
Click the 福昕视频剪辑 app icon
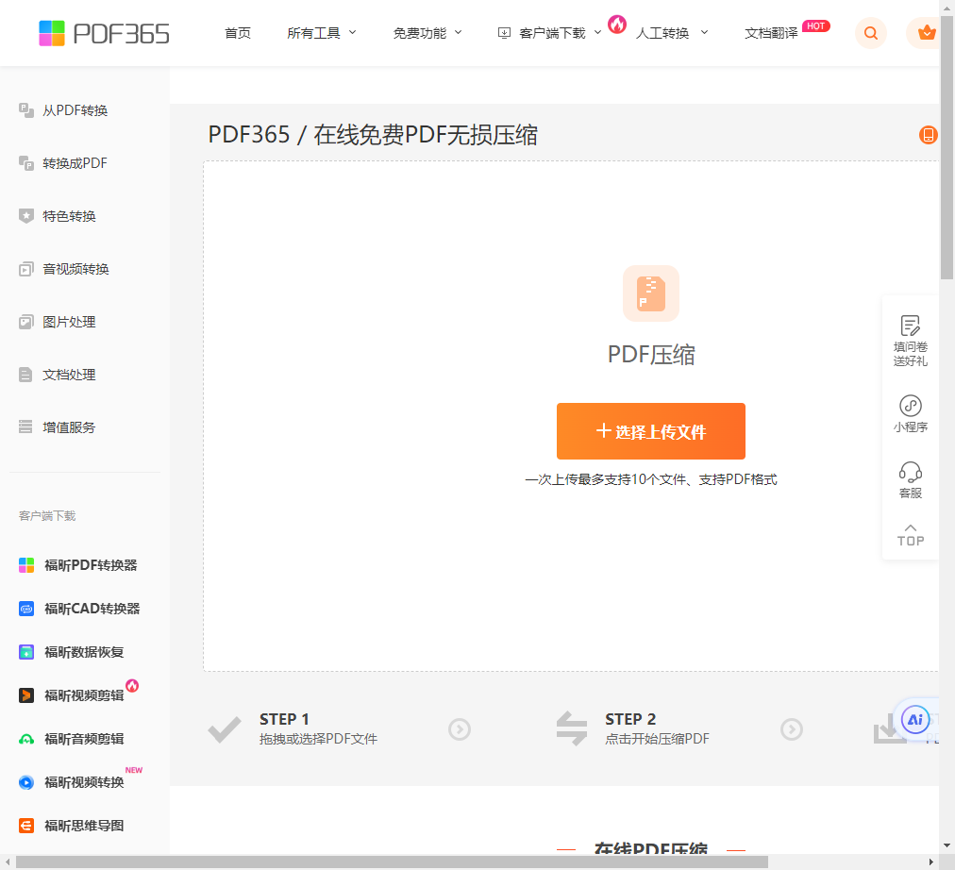26,695
